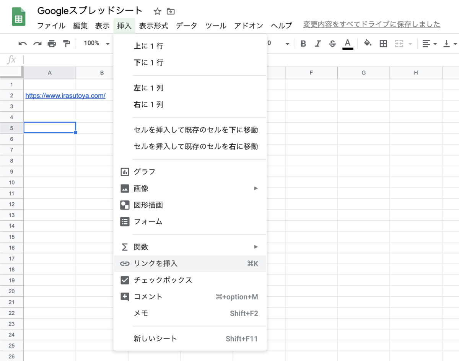This screenshot has height=361, width=459.
Task: Select row 2 header
Action: tap(11, 95)
